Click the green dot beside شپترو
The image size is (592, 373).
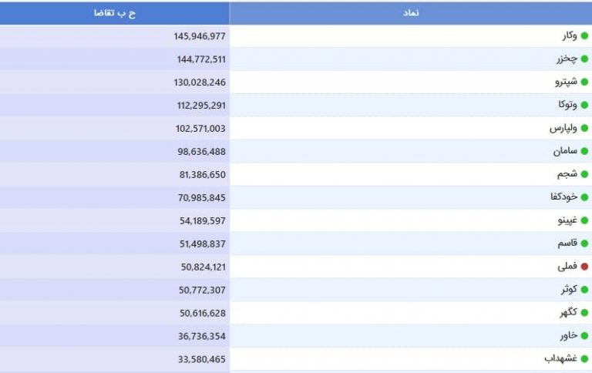[584, 82]
